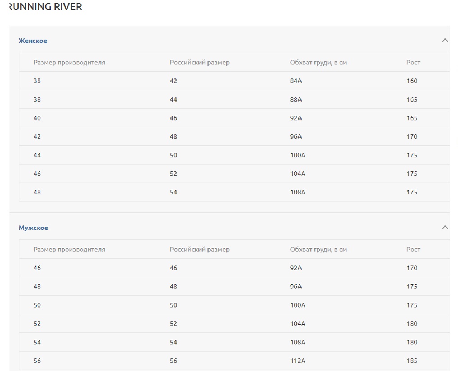This screenshot has width=458, height=371.
Task: Select chest value 112A in men's table
Action: 298,361
